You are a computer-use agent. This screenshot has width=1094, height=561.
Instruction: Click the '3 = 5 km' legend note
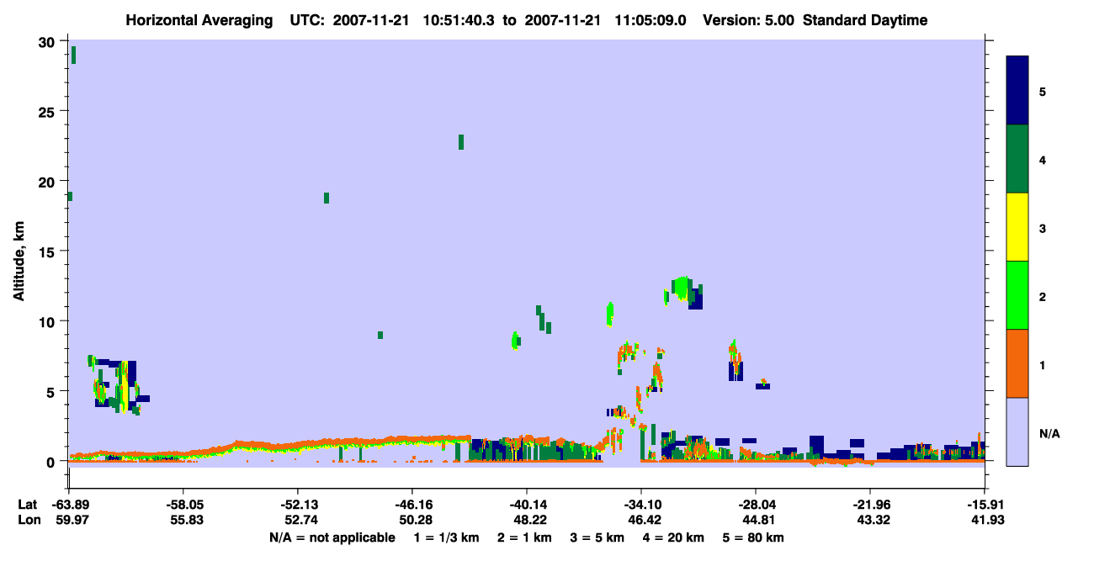(x=598, y=537)
